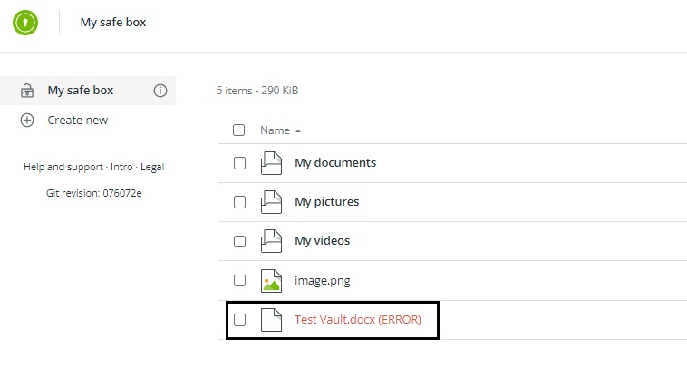Tick the select-all checkbox beside Name
The image size is (687, 367).
pyautogui.click(x=238, y=130)
